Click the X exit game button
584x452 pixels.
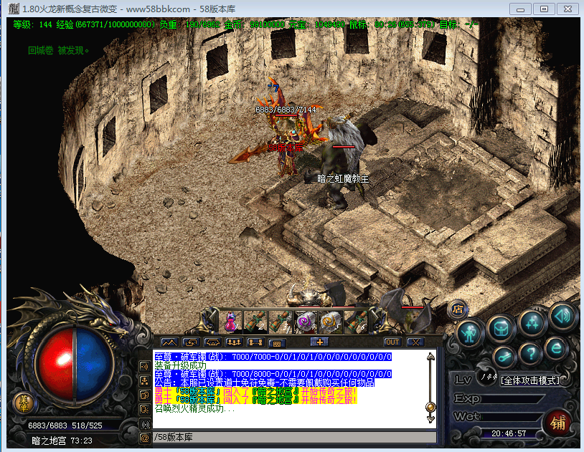[415, 342]
